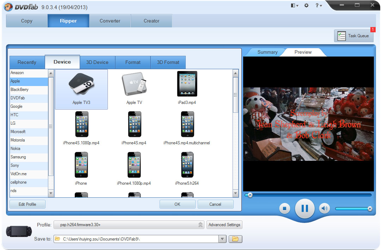This screenshot has height=250, width=382.
Task: Select Nokia in the device brand list
Action: 15,149
